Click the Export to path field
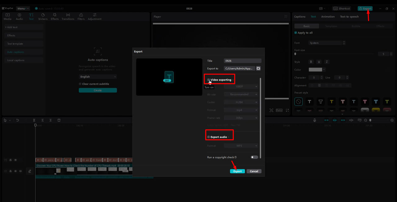Image resolution: width=397 pixels, height=202 pixels. (x=239, y=68)
